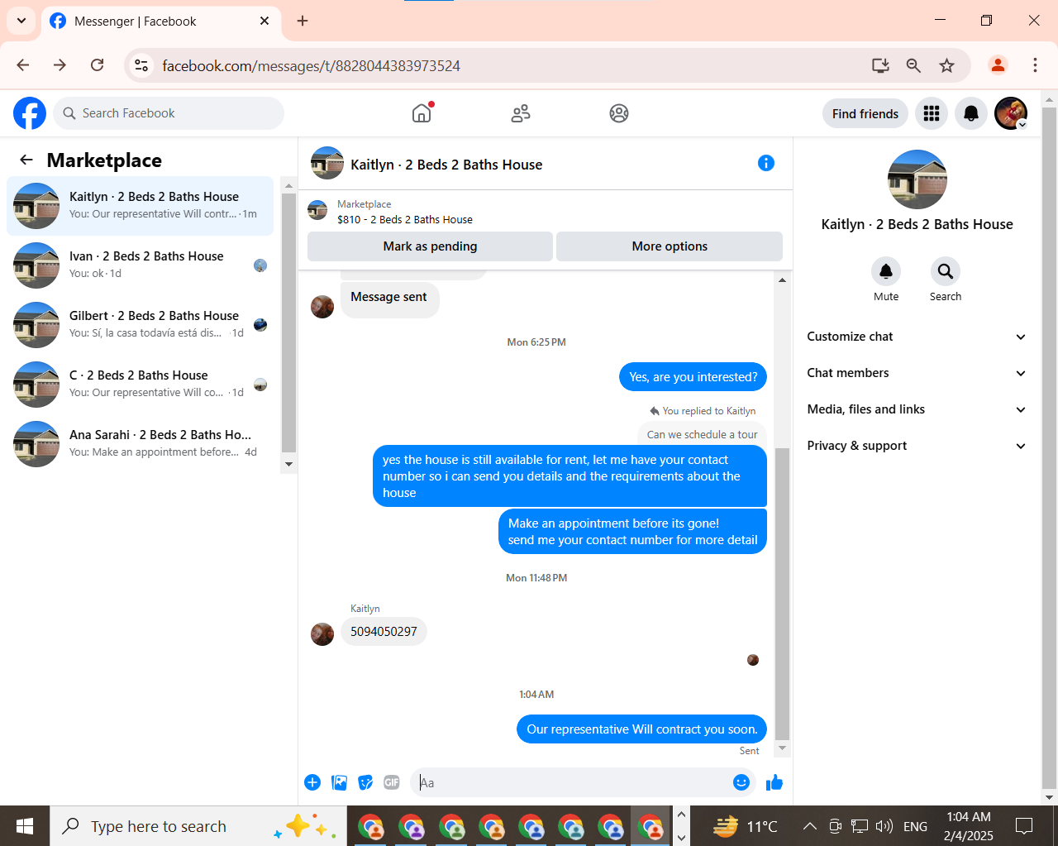This screenshot has height=846, width=1058.
Task: Expand Customize chat section
Action: (x=917, y=337)
